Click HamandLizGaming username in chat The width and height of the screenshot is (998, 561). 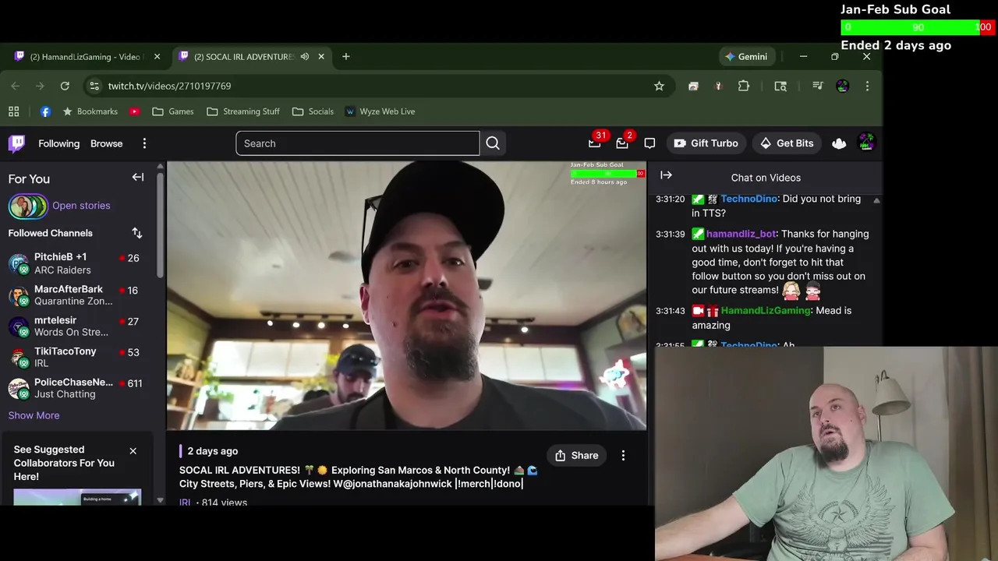pos(766,310)
